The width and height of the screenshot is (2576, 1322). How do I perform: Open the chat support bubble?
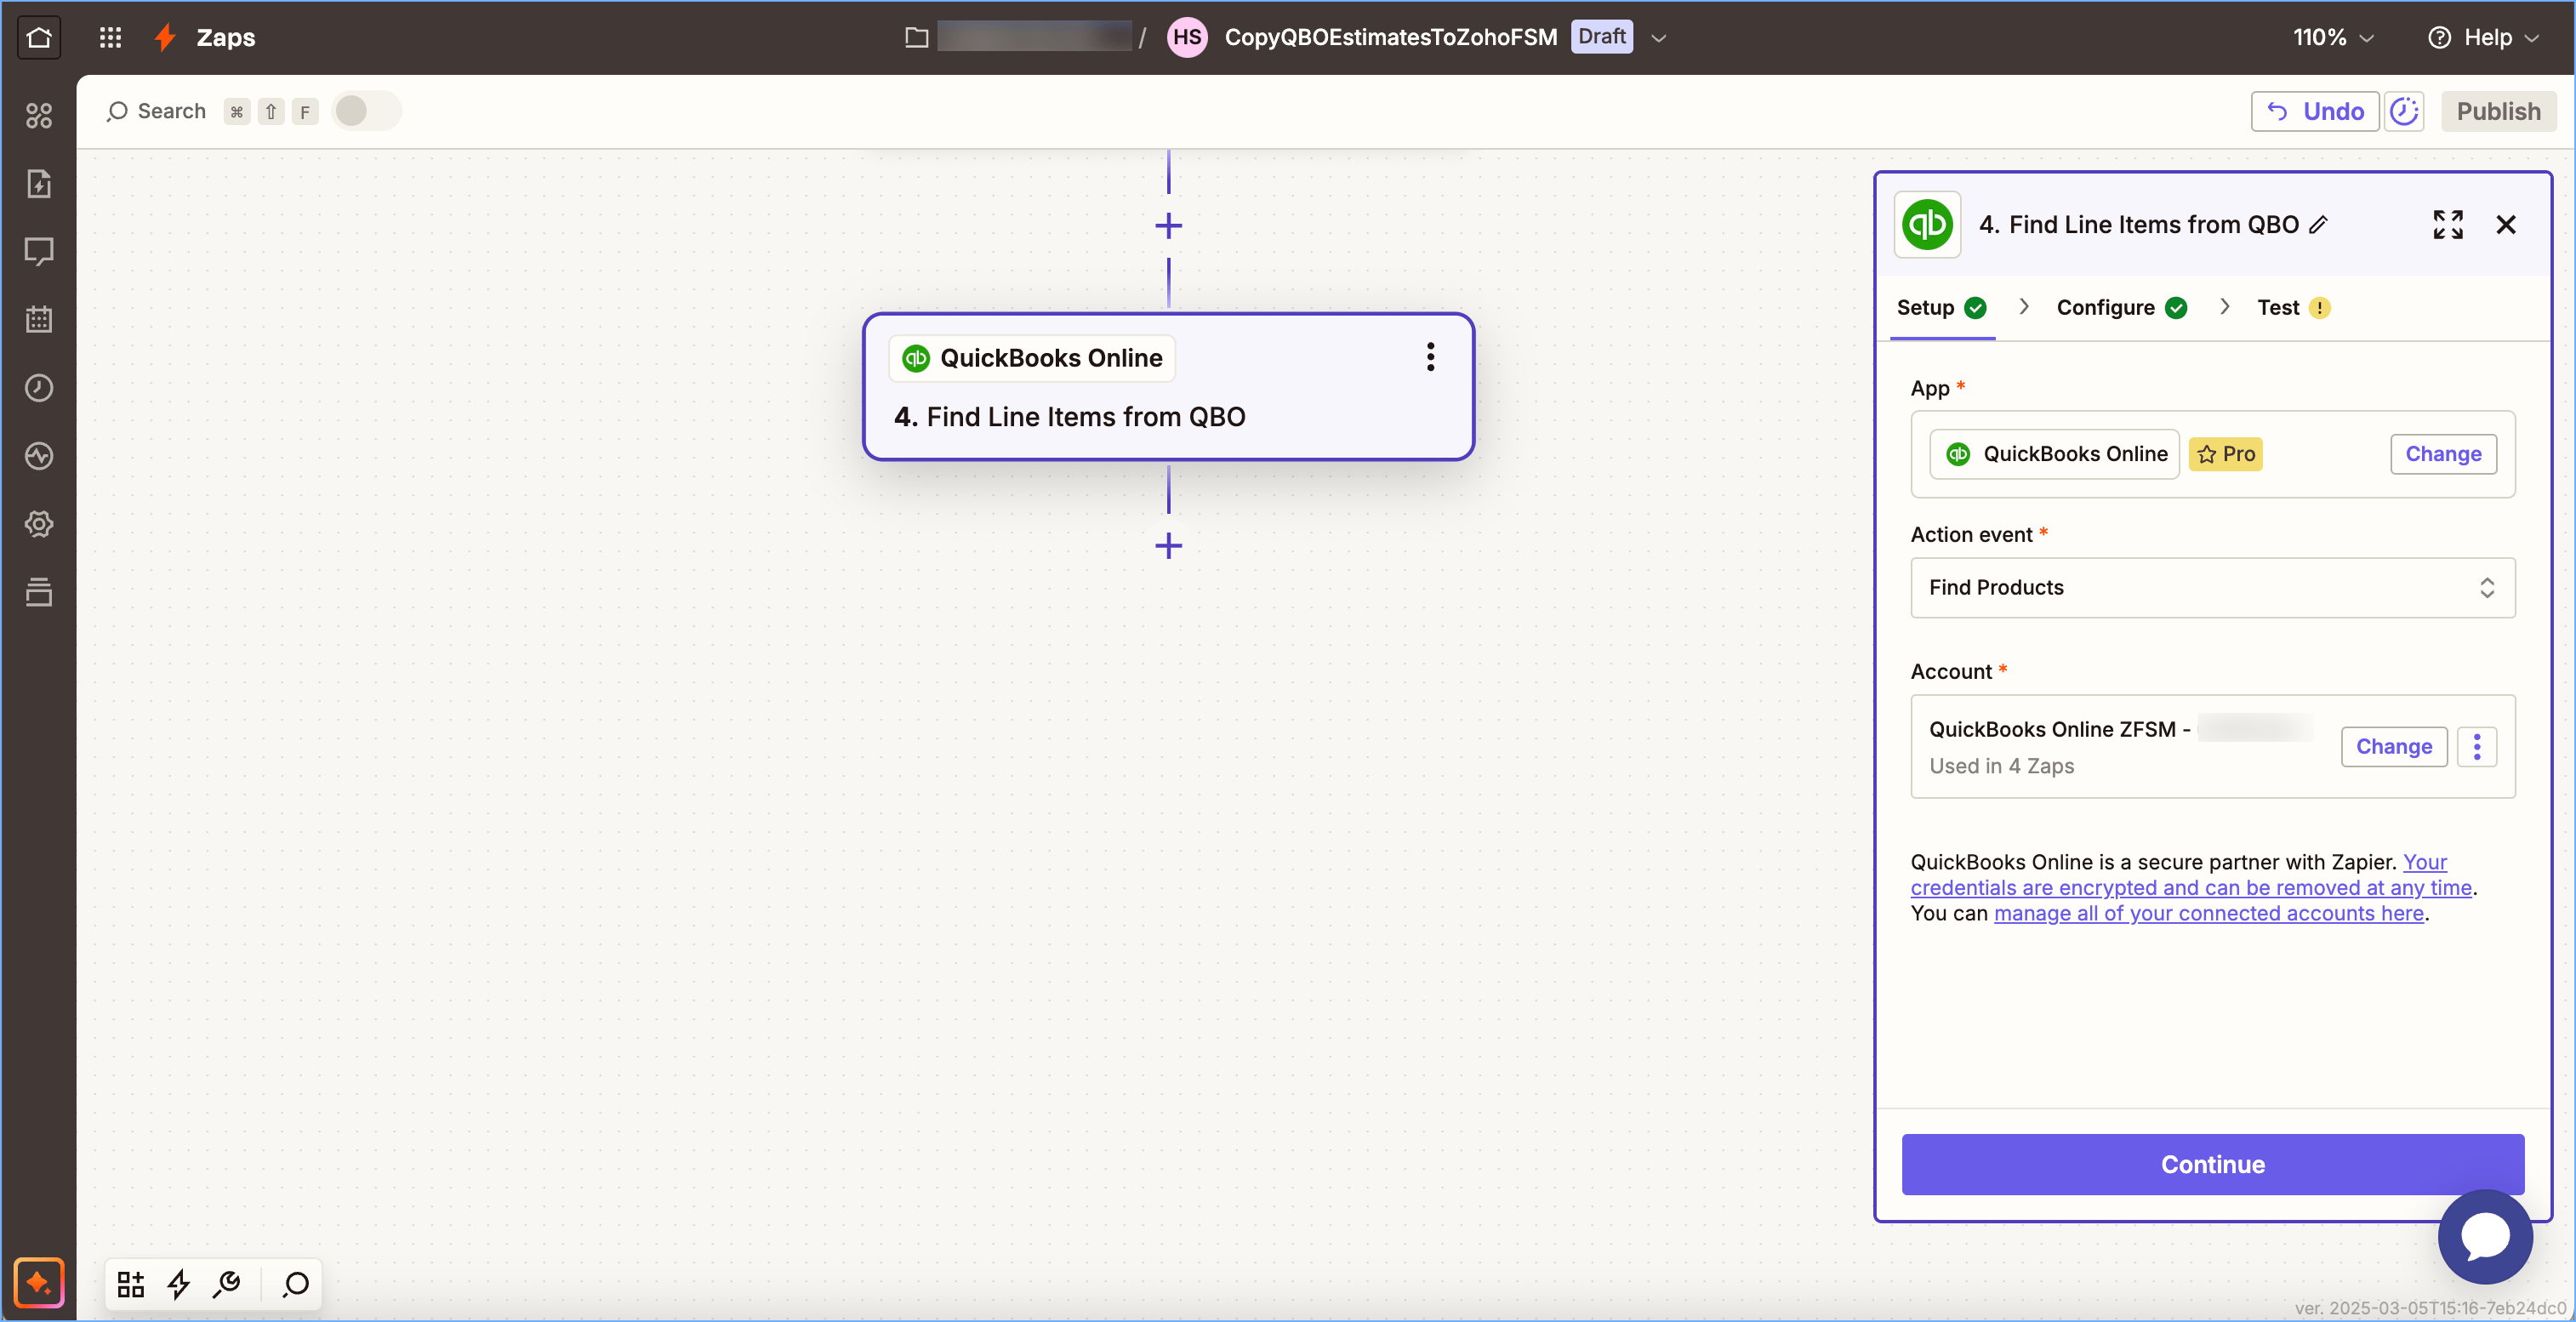coord(2484,1236)
